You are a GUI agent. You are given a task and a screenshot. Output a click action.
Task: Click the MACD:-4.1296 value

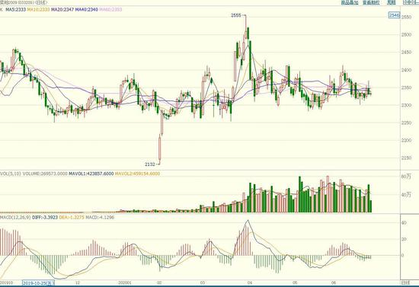pyautogui.click(x=100, y=218)
